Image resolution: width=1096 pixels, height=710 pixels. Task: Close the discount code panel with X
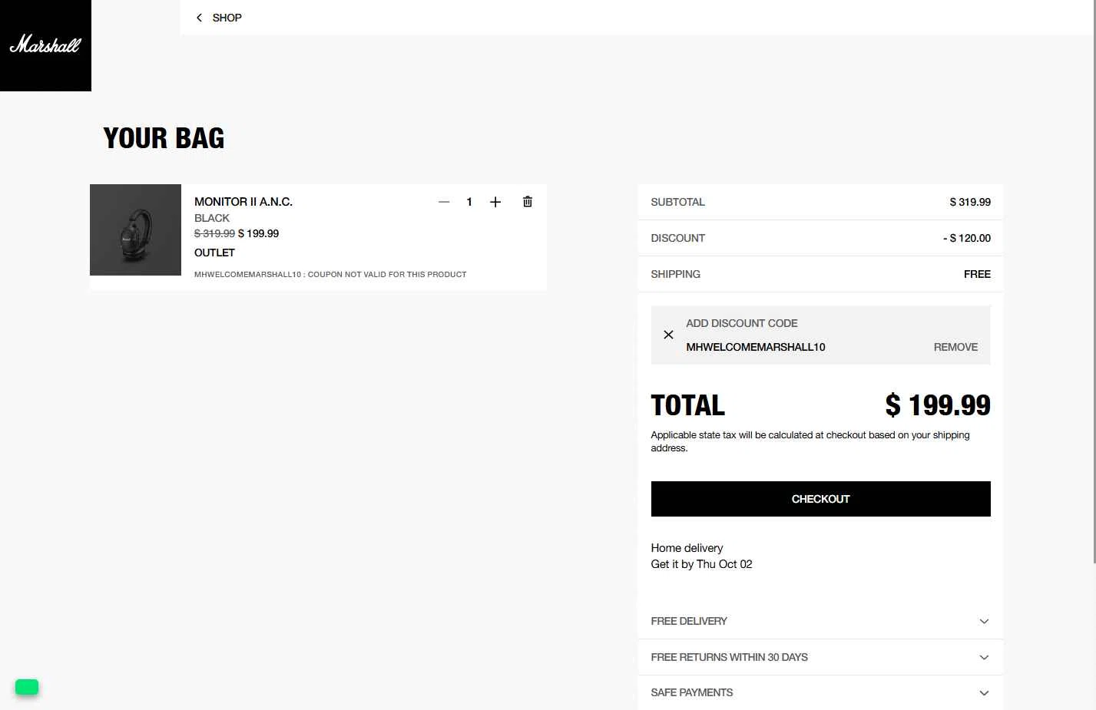point(668,335)
